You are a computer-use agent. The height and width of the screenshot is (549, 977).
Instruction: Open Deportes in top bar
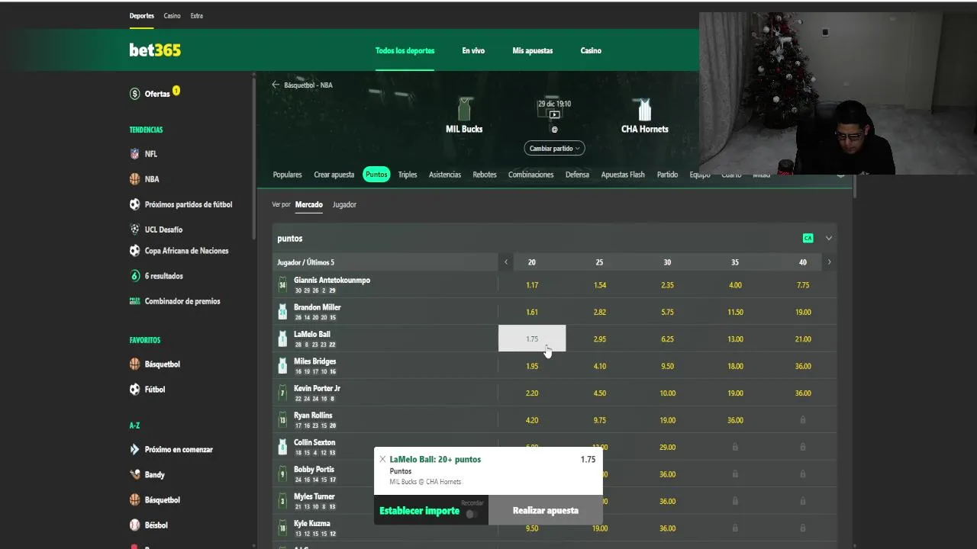click(x=141, y=15)
